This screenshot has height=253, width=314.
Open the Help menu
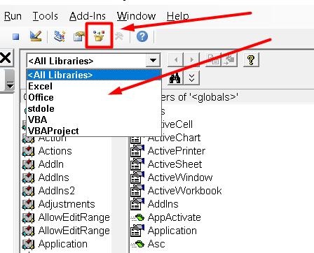click(178, 16)
